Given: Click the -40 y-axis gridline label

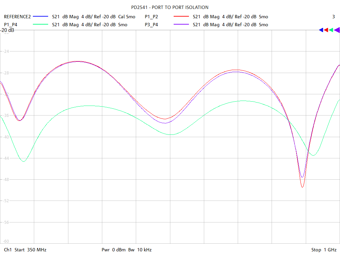Looking at the screenshot, I should click(5, 137).
